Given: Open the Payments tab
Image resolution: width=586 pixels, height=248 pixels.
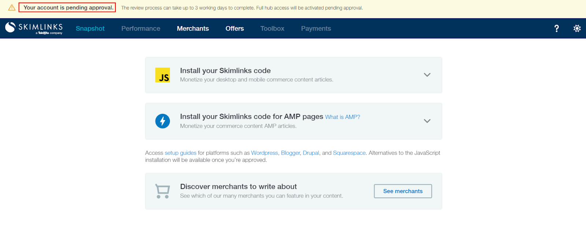Looking at the screenshot, I should (x=316, y=29).
